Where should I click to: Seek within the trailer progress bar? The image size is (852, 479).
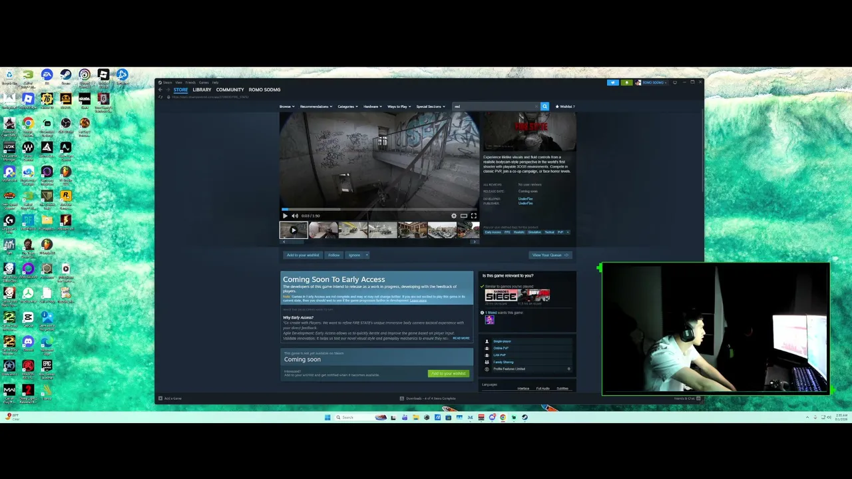(x=379, y=209)
